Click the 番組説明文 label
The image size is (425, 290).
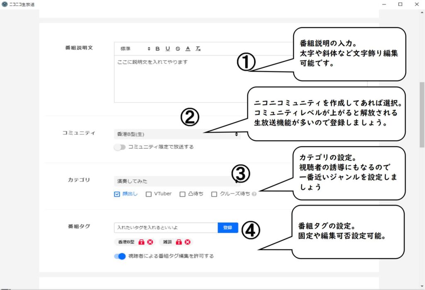[79, 48]
